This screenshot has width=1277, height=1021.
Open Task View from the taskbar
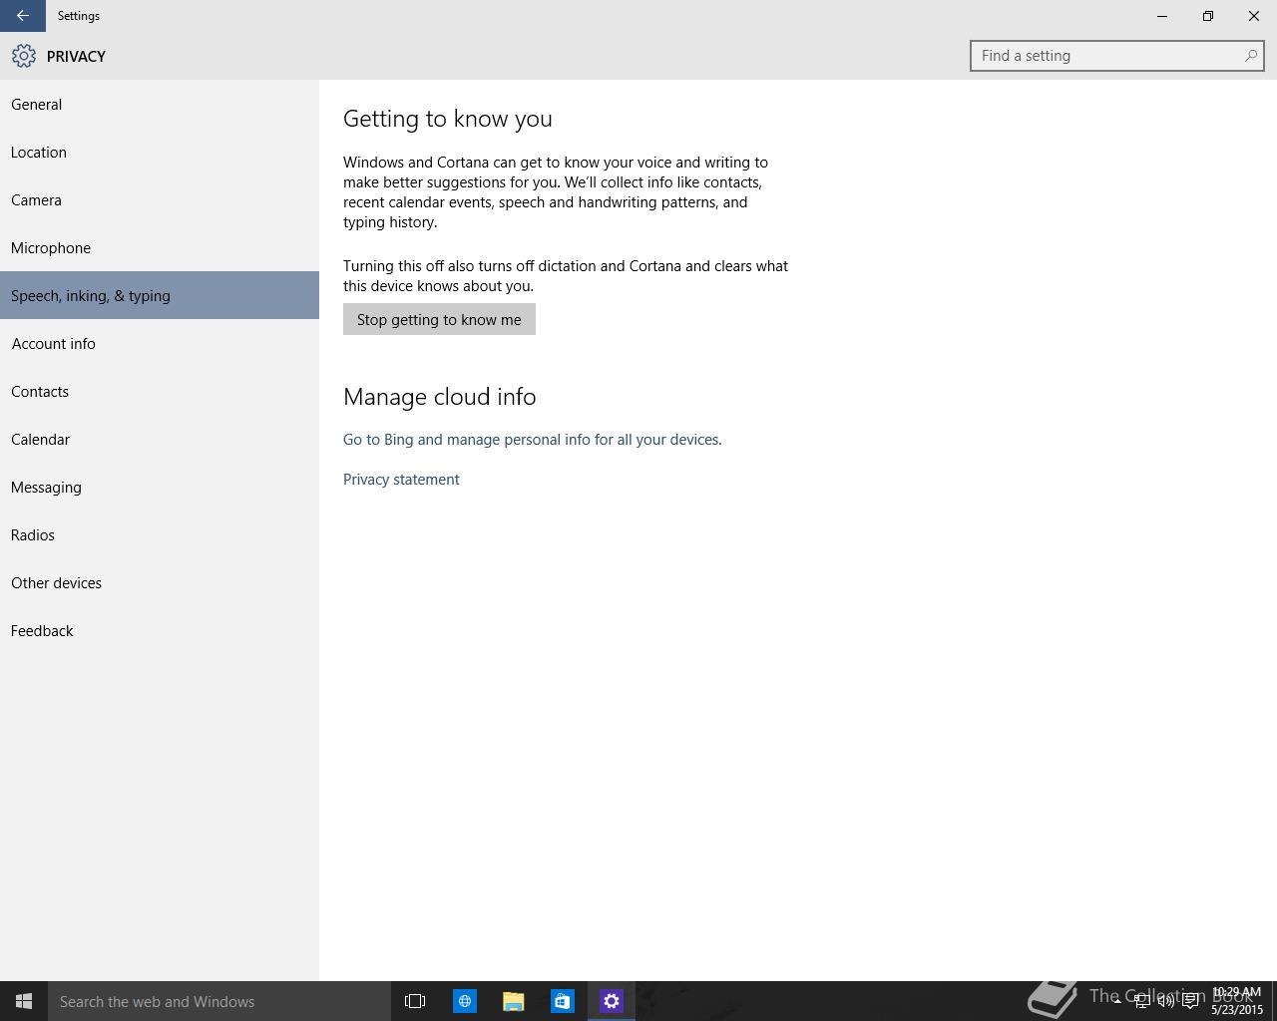point(415,1001)
